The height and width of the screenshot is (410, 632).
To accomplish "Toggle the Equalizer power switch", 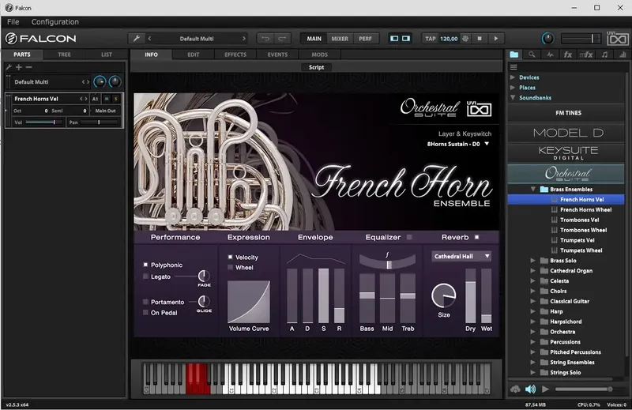I will (409, 237).
